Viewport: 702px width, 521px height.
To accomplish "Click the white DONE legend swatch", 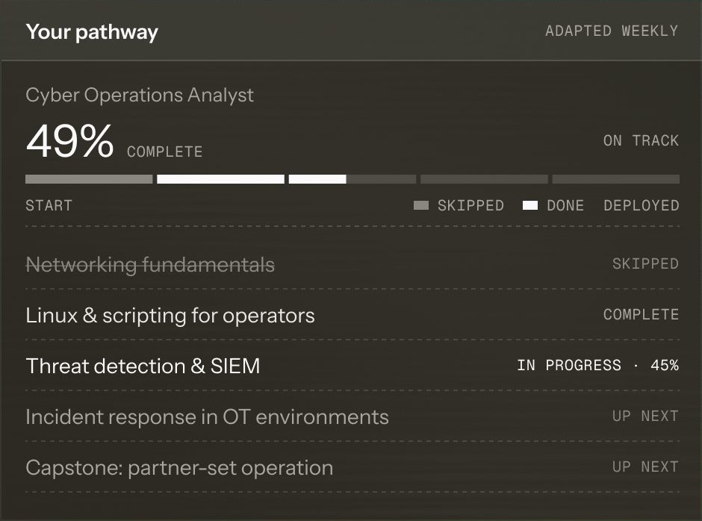I will 530,205.
